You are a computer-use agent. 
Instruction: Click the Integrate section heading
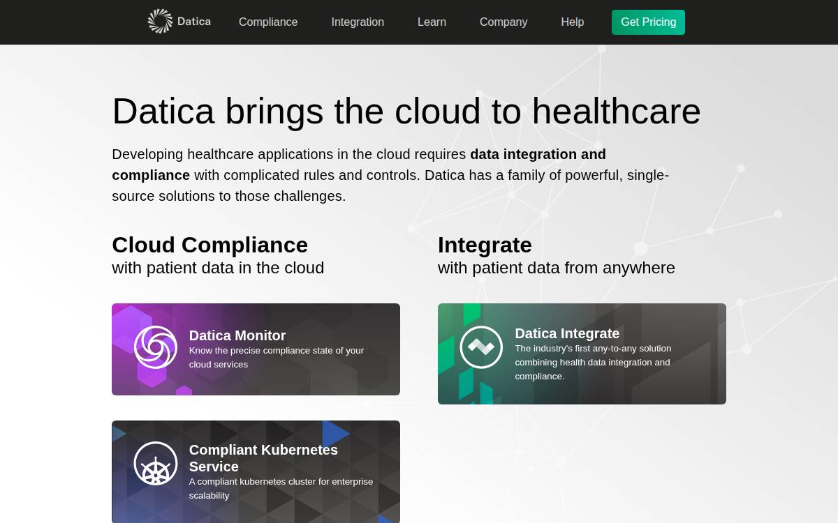pyautogui.click(x=485, y=245)
